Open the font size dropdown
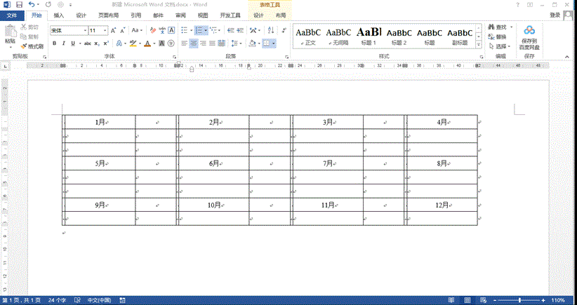The height and width of the screenshot is (305, 577). (x=105, y=31)
